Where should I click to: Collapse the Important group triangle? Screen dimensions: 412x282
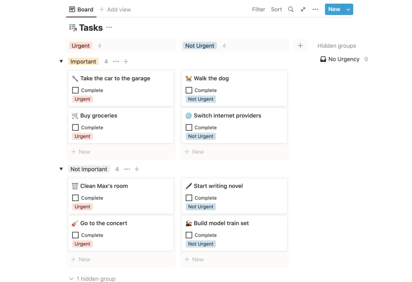click(61, 61)
